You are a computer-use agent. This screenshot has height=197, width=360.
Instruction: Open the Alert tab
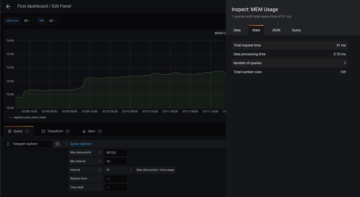coord(92,131)
